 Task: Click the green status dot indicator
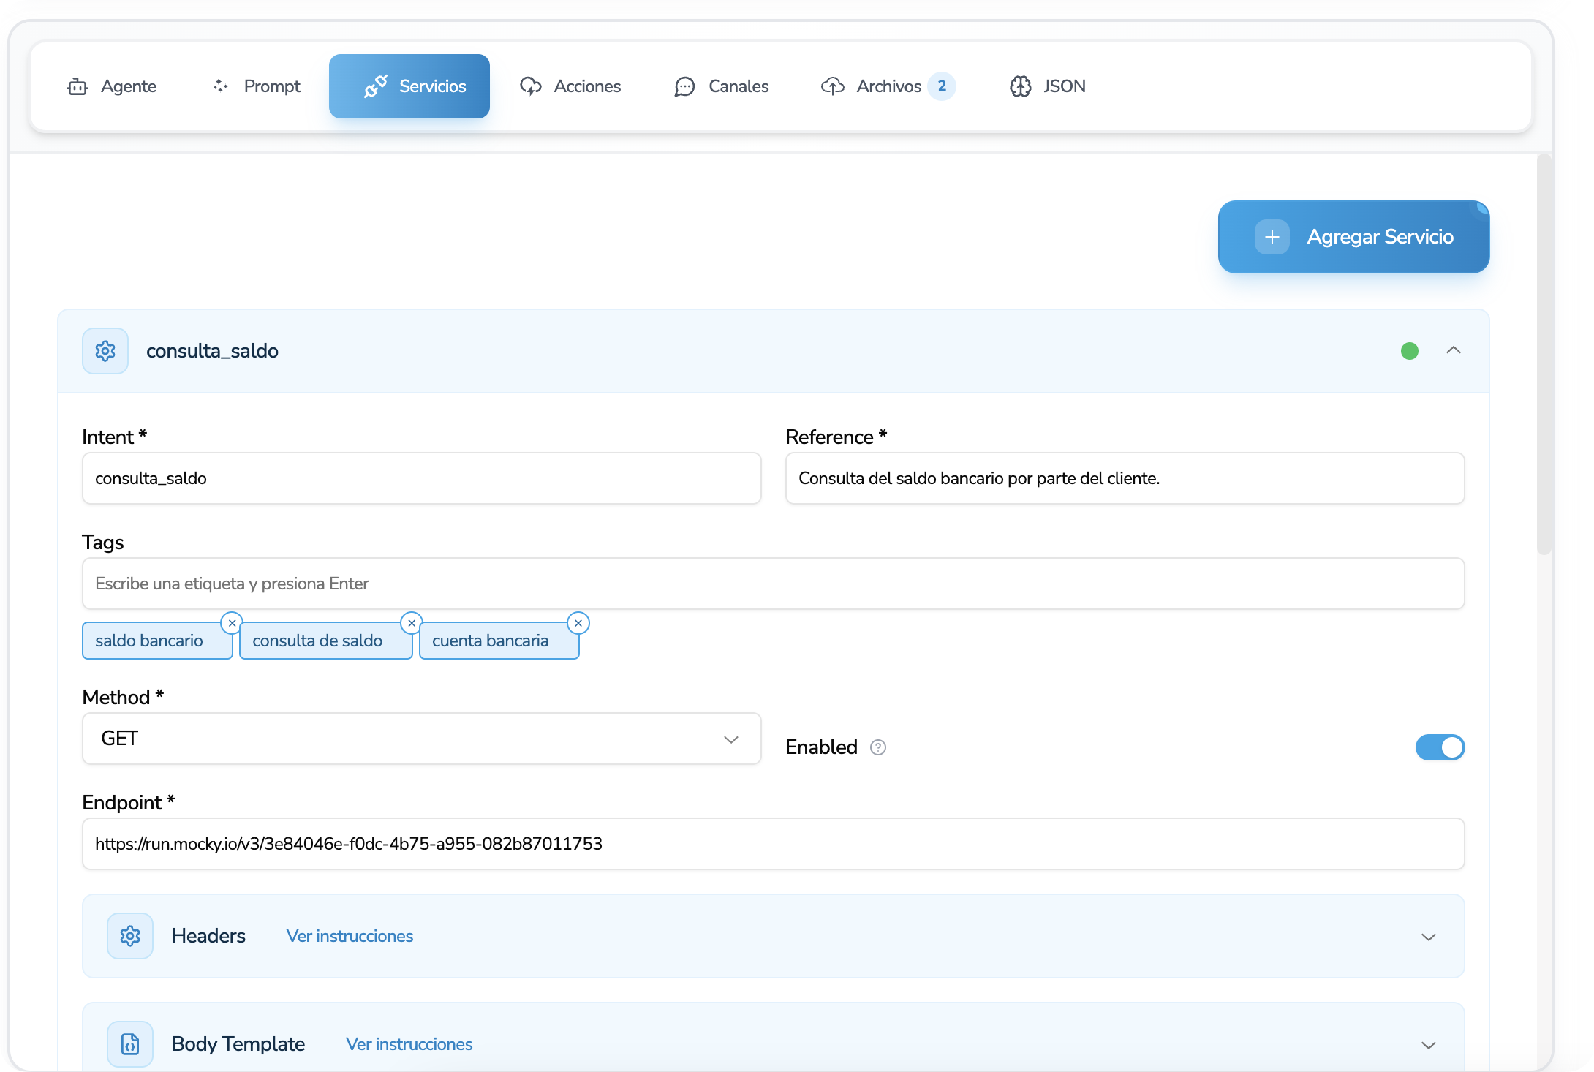(x=1410, y=351)
